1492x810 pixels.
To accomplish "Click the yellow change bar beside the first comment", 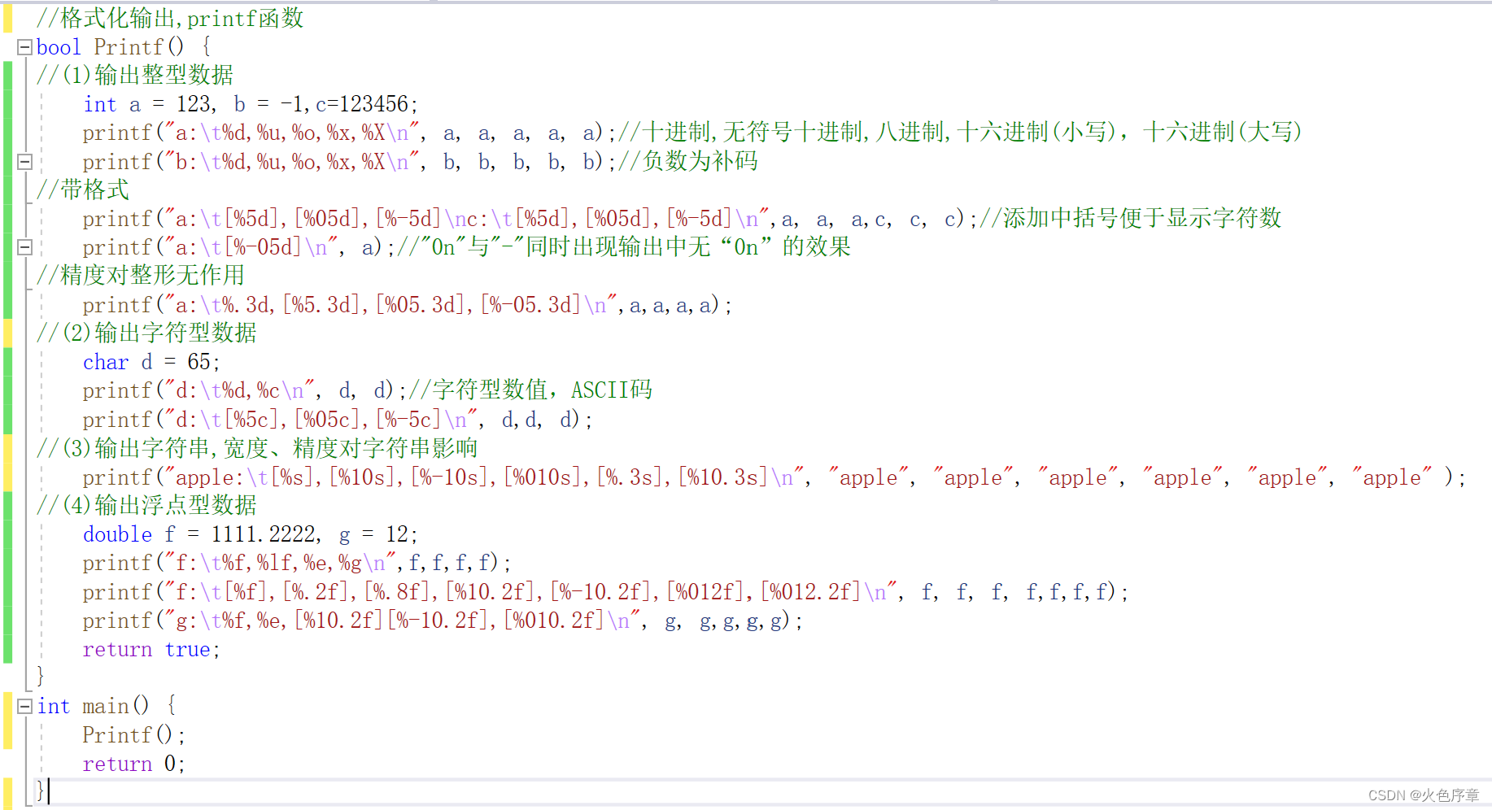I will coord(8,18).
